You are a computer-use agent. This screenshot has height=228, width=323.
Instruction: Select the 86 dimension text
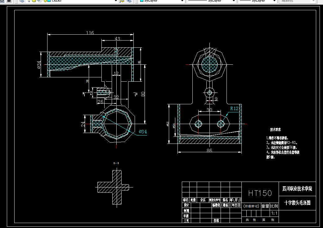[x=209, y=150]
